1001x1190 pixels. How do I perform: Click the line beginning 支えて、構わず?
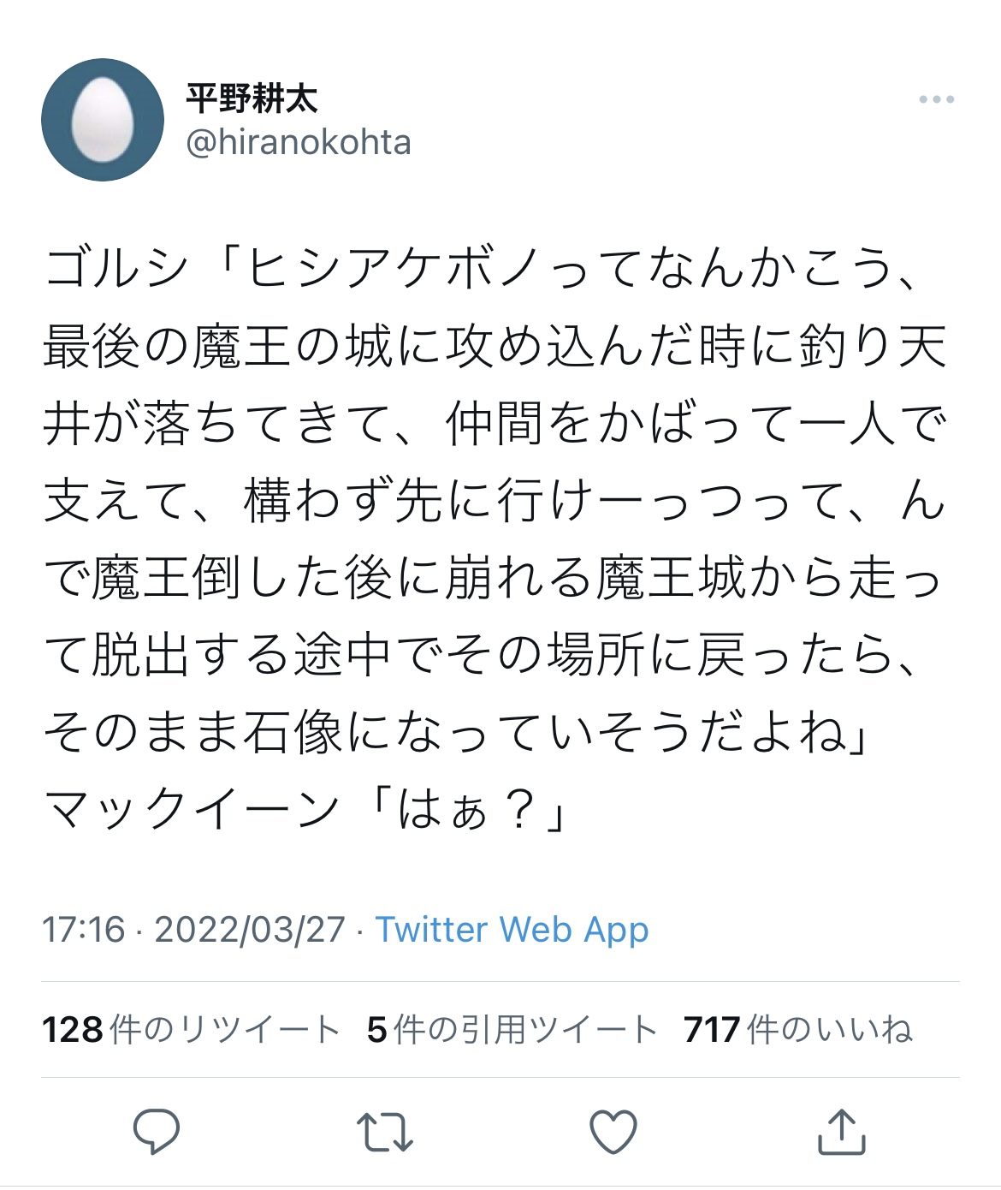click(495, 501)
